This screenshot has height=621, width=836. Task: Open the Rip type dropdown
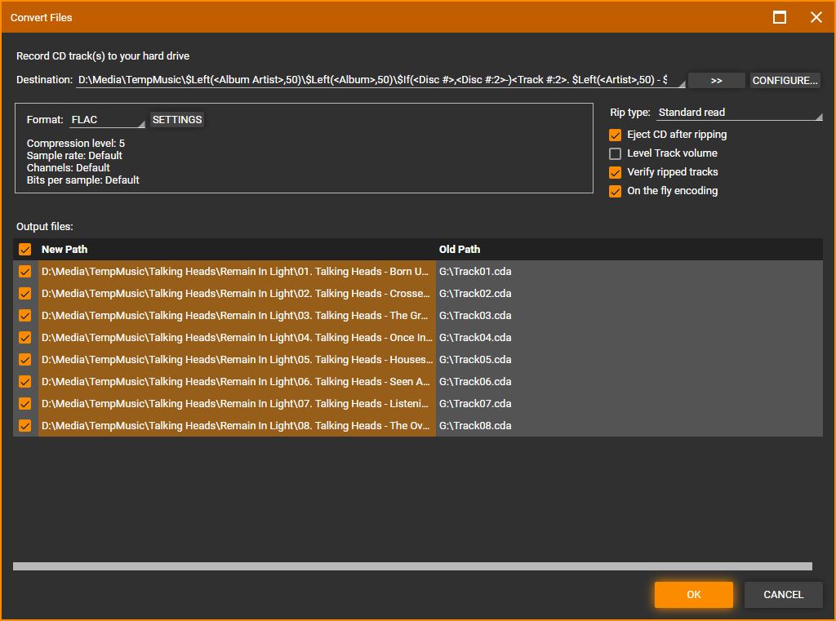coord(739,113)
